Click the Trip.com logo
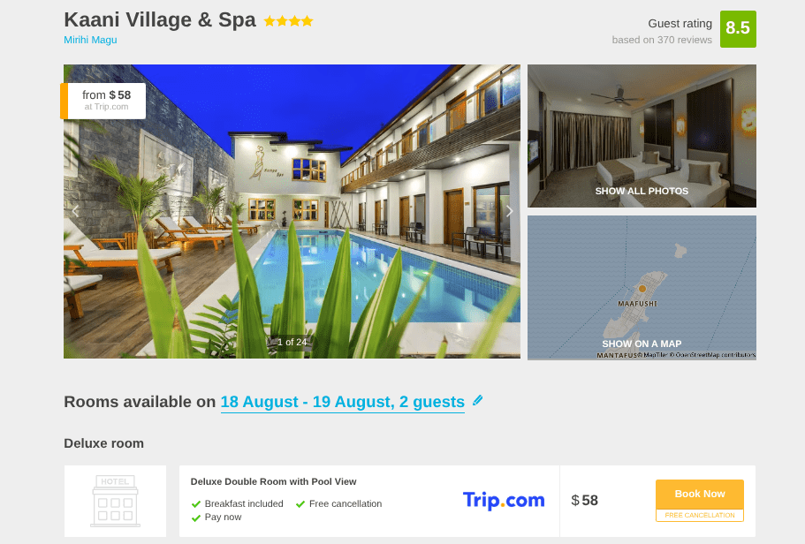This screenshot has width=805, height=544. 504,500
